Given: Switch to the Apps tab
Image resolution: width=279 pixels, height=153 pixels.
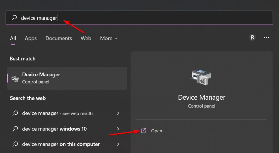Looking at the screenshot, I should click(31, 38).
